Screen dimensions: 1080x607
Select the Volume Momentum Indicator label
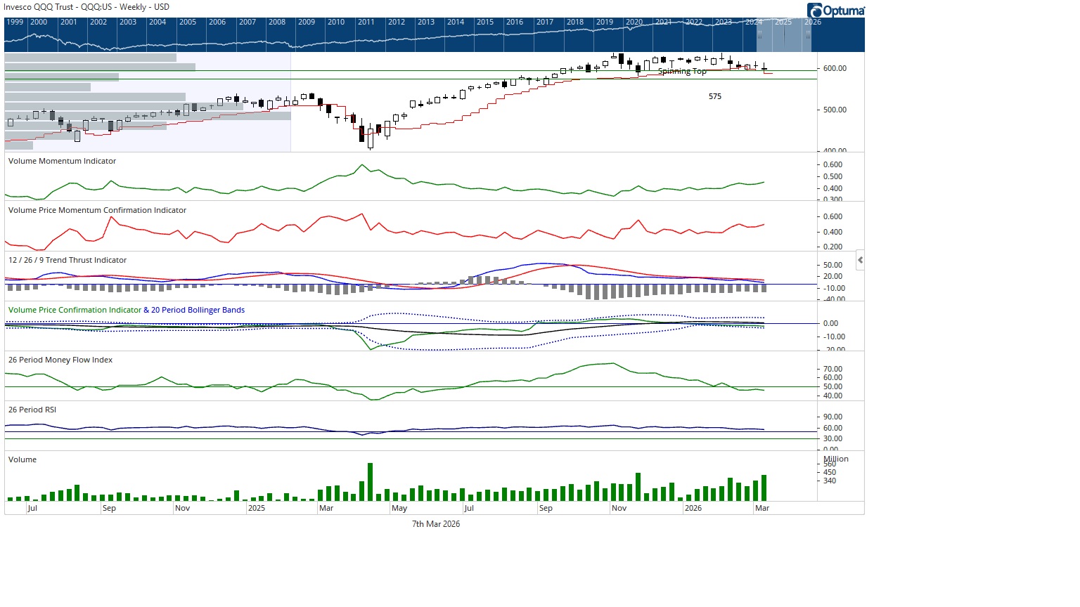pos(62,161)
